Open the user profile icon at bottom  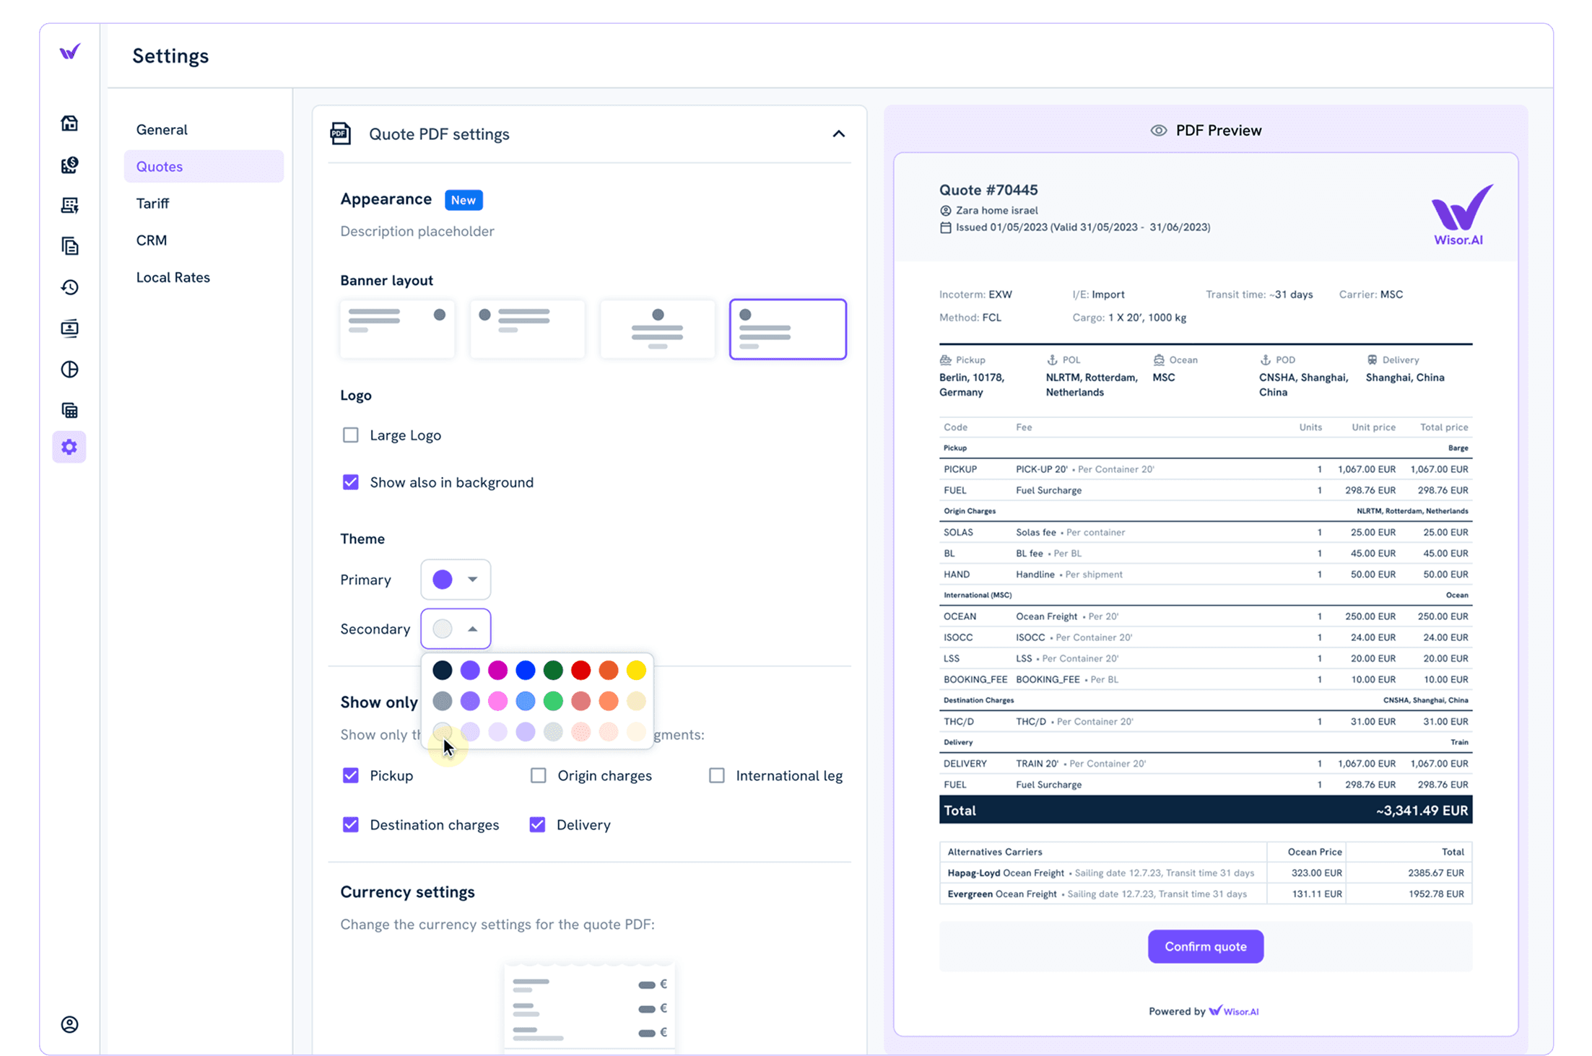[x=69, y=1024]
